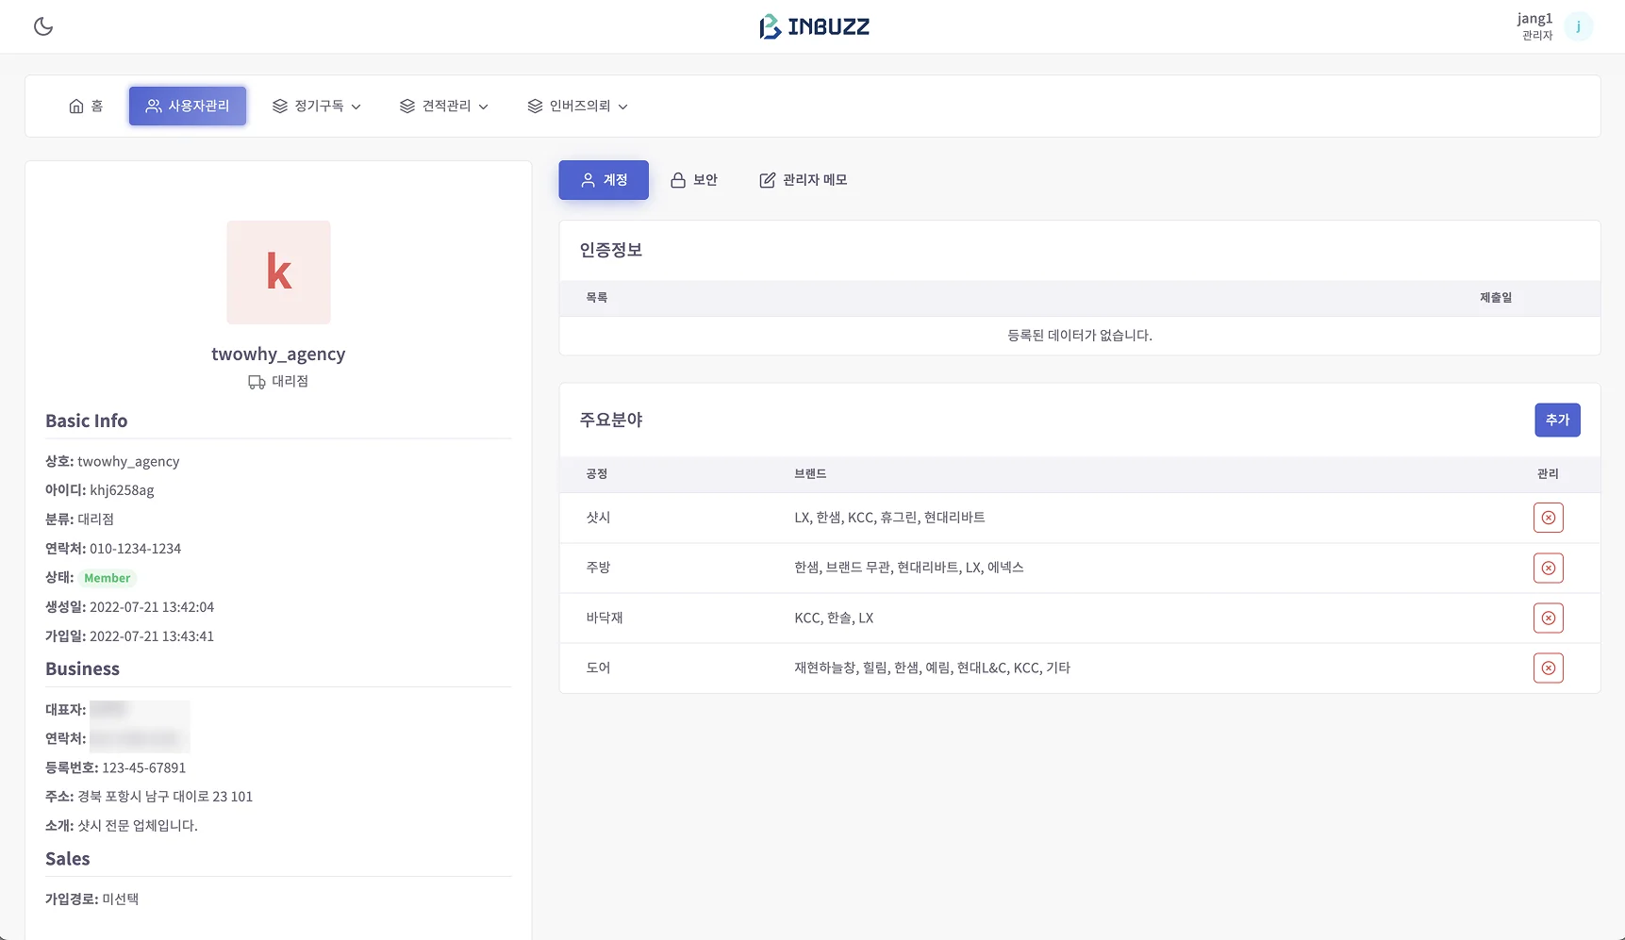Viewport: 1625px width, 940px height.
Task: Click the 연락처 010-1234-1234
Action: tap(135, 549)
